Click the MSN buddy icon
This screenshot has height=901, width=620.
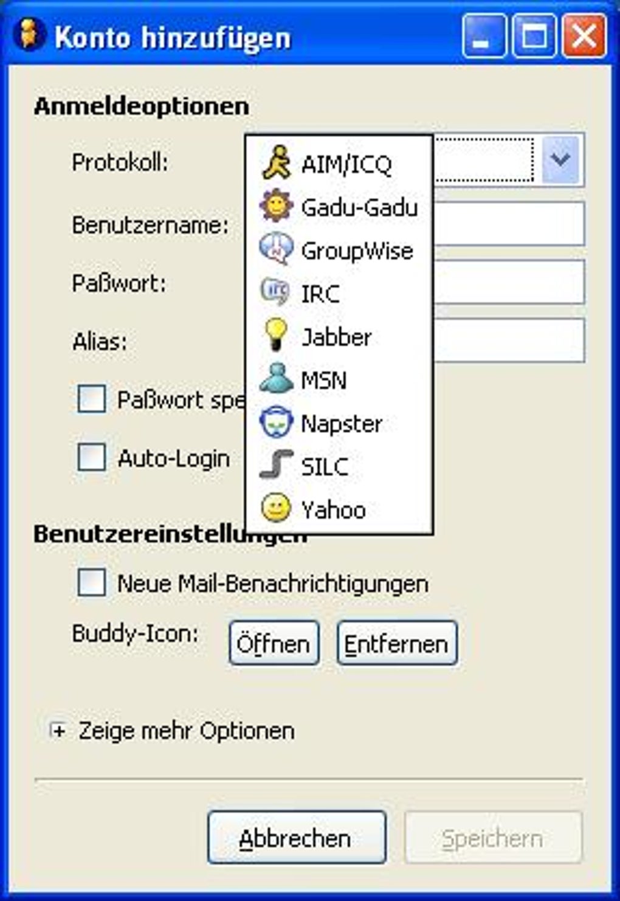(x=277, y=379)
